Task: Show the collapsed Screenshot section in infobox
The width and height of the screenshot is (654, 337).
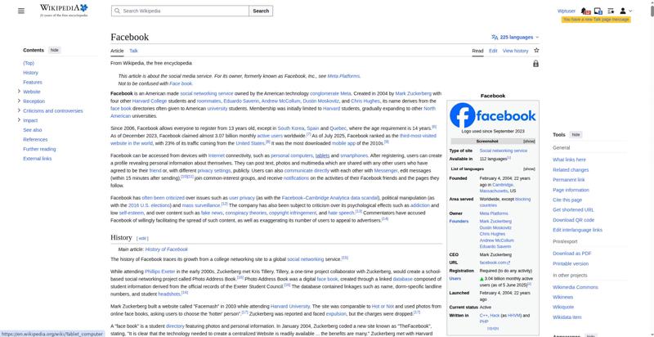Action: click(x=529, y=142)
